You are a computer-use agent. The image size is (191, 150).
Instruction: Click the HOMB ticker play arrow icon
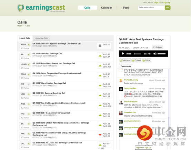(29, 64)
